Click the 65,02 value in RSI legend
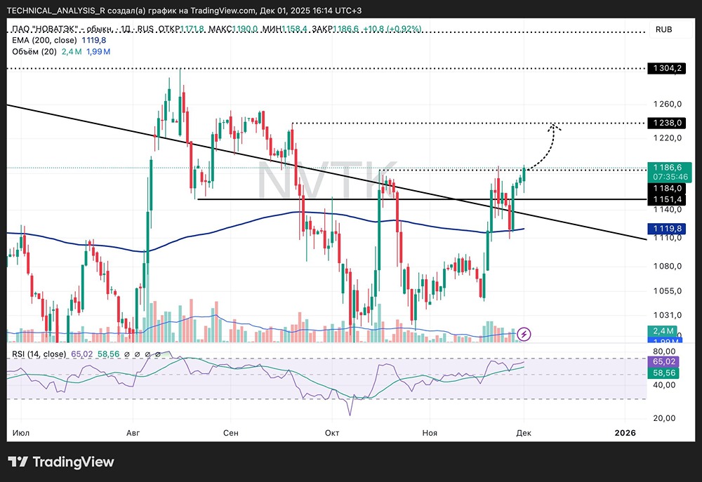This screenshot has height=482, width=702. [81, 354]
